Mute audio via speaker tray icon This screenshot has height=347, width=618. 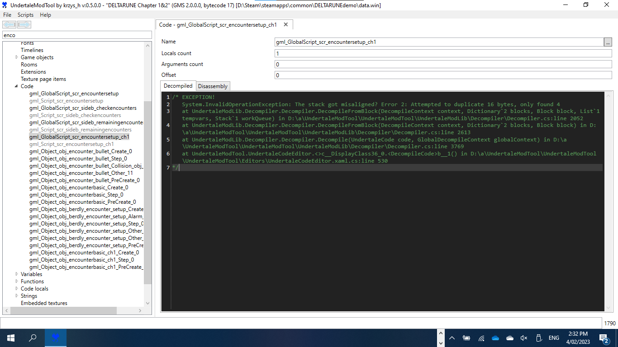click(x=524, y=338)
